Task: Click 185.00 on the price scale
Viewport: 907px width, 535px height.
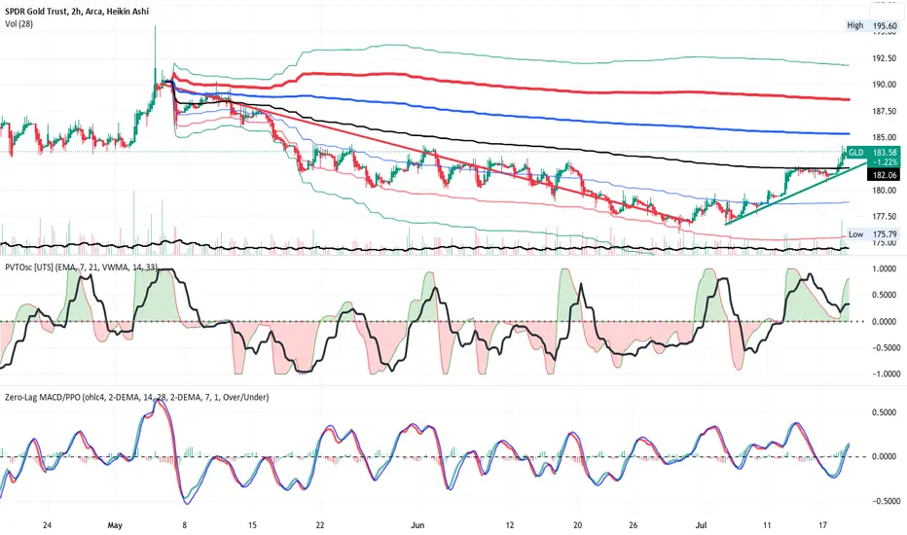Action: click(885, 138)
